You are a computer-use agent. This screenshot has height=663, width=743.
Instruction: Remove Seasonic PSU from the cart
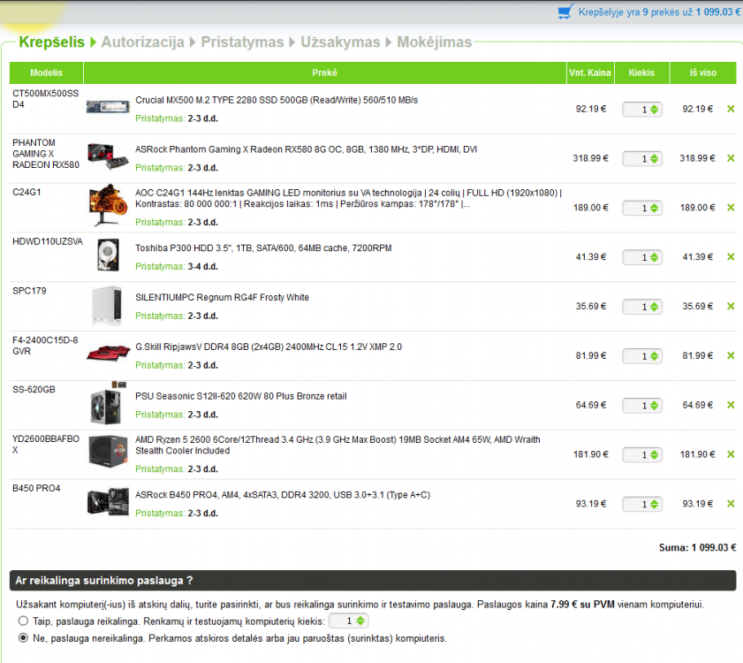pyautogui.click(x=731, y=405)
